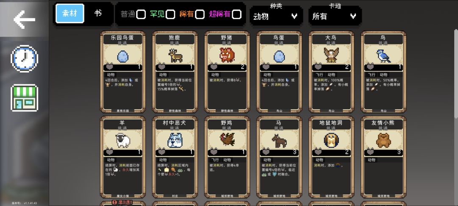Expand the 种类 dropdown showing 动物
Image resolution: width=458 pixels, height=206 pixels.
pos(276,16)
